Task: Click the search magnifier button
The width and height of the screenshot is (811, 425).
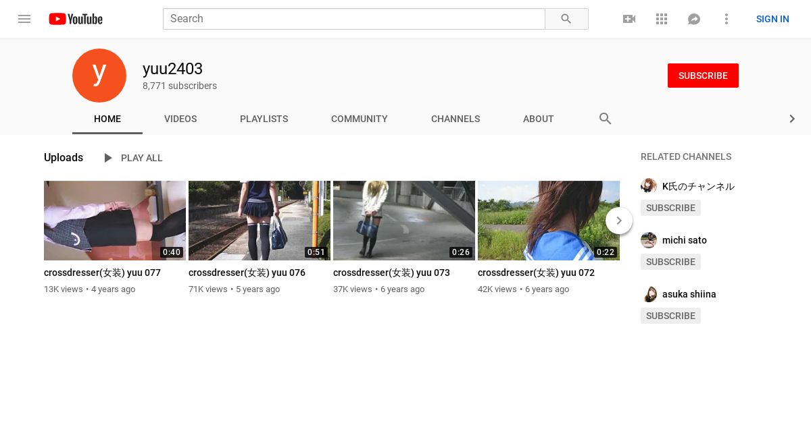Action: tap(566, 19)
